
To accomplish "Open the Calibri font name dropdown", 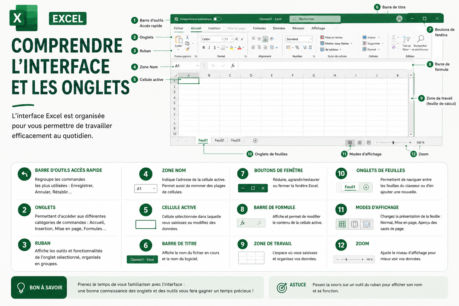I will click(222, 39).
